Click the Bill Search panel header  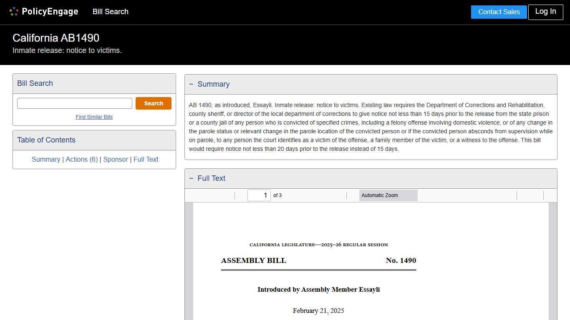(35, 83)
